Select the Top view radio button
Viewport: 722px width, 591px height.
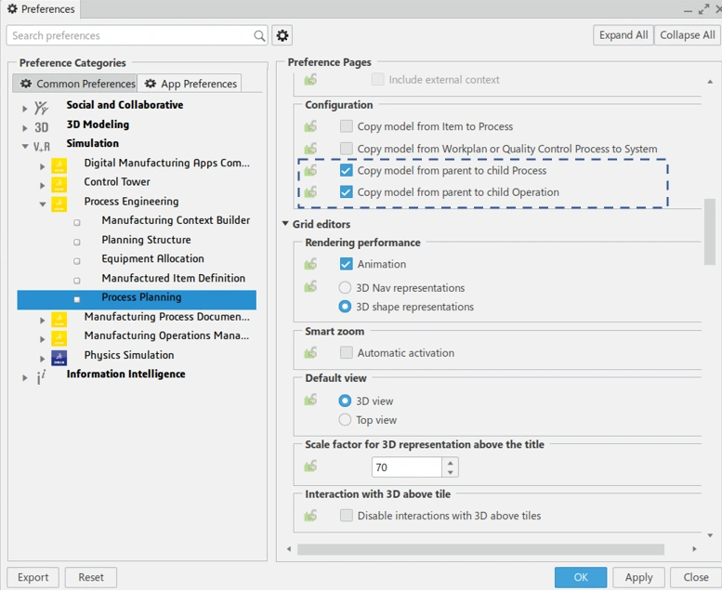point(346,420)
